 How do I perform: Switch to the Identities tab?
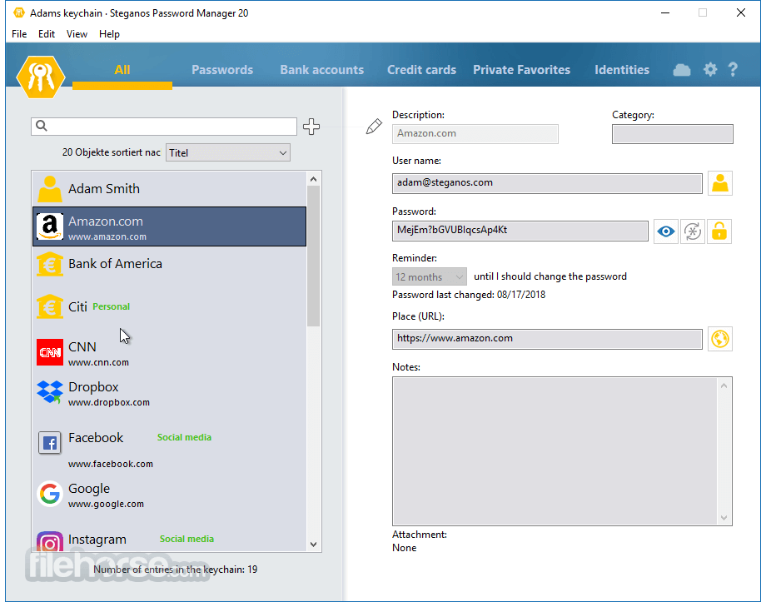pyautogui.click(x=622, y=70)
